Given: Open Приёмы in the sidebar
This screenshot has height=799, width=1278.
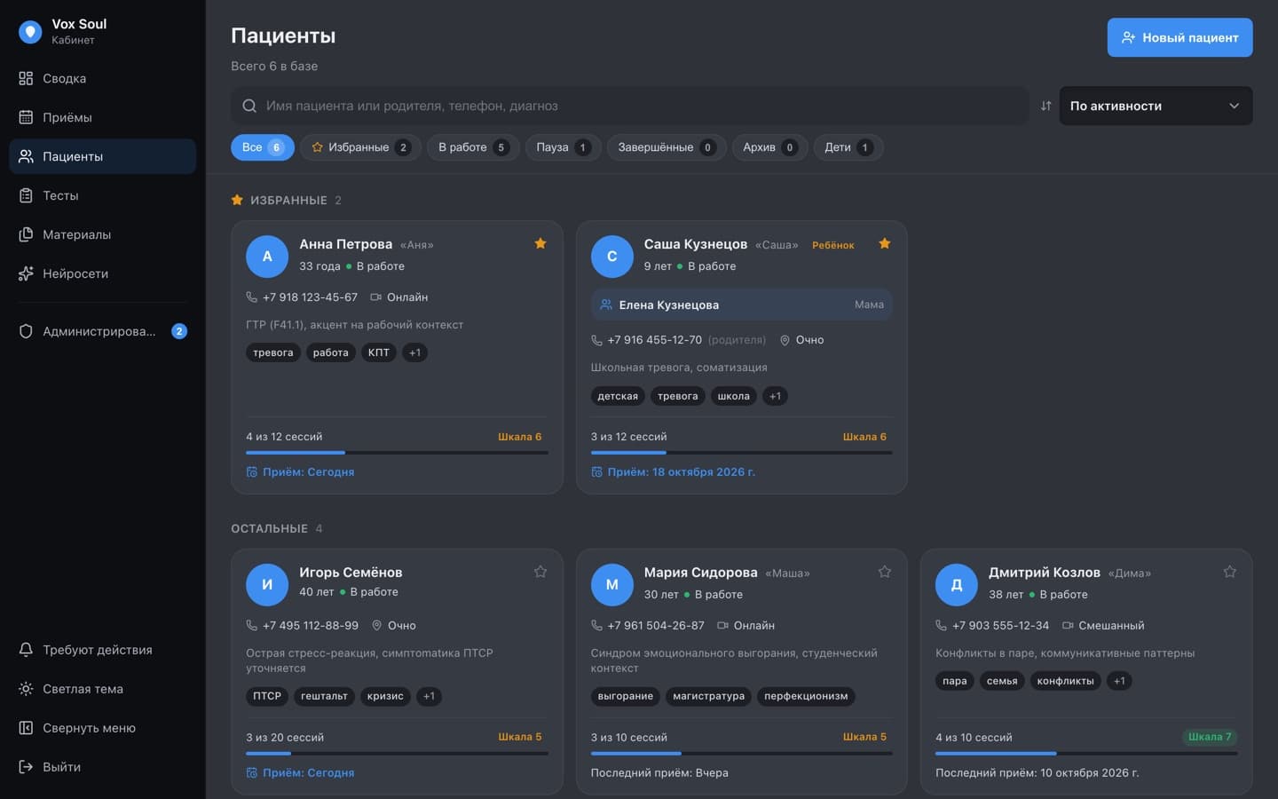Looking at the screenshot, I should tap(102, 117).
